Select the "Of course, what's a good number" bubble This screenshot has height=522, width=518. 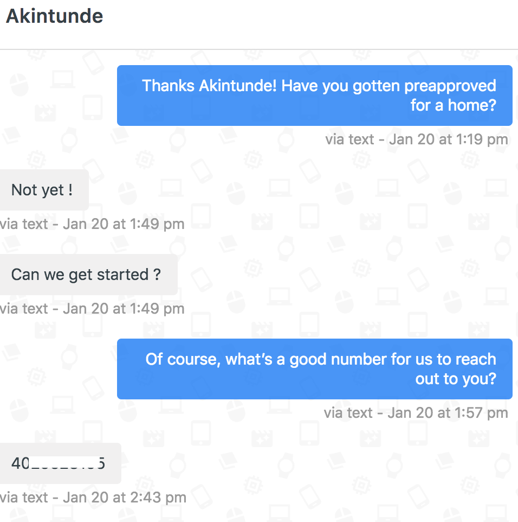[x=314, y=369]
